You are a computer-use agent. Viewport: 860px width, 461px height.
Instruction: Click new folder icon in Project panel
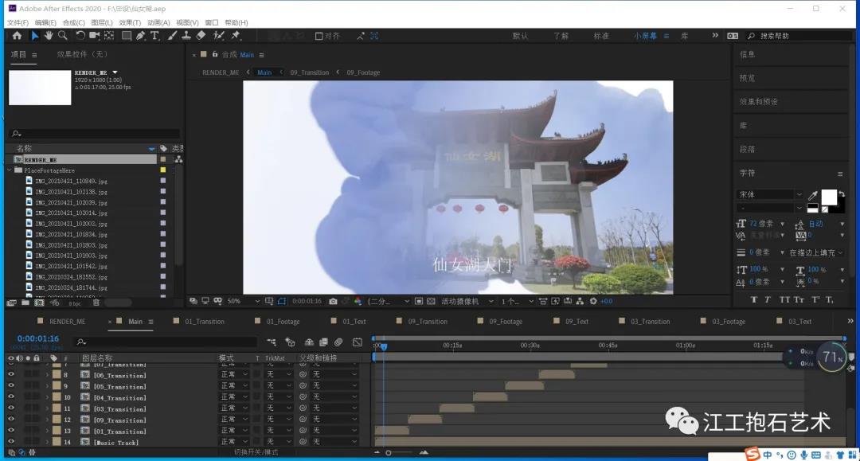pos(25,303)
